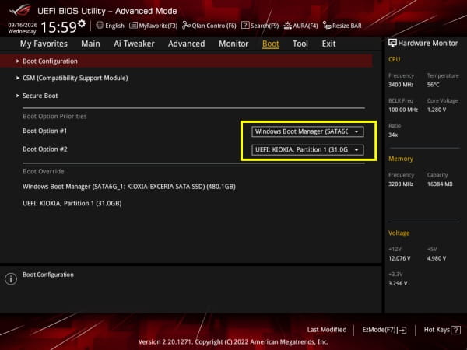Image resolution: width=467 pixels, height=350 pixels.
Task: Click the CPU frequency value 3400 MHz
Action: [x=401, y=85]
